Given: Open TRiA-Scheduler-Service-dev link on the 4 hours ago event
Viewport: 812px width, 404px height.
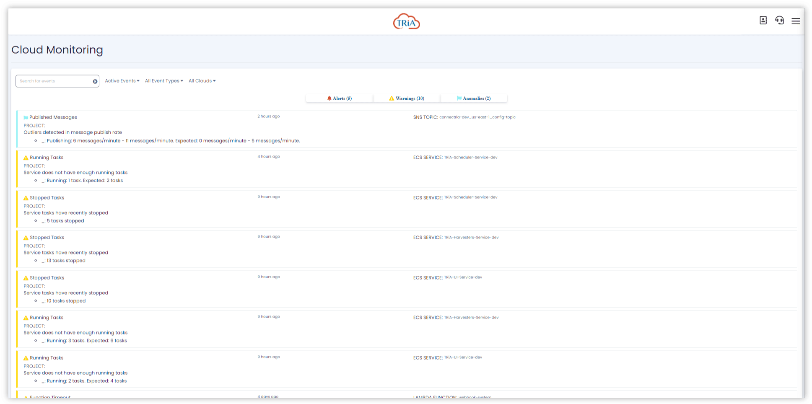Looking at the screenshot, I should pyautogui.click(x=471, y=158).
